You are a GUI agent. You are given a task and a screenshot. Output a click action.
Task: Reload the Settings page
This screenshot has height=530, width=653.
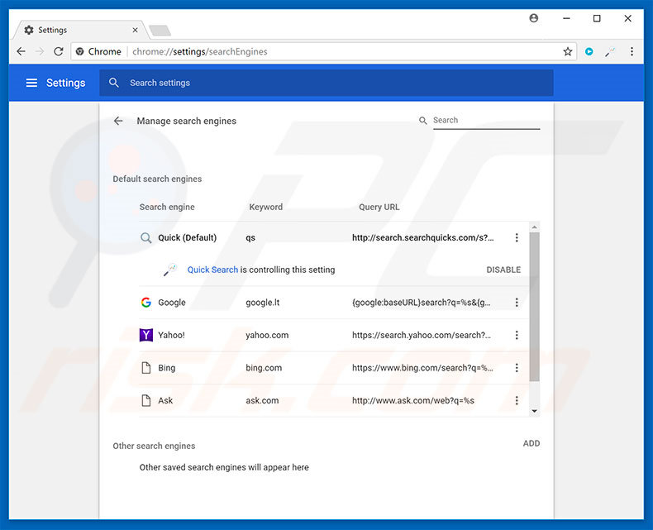tap(59, 51)
